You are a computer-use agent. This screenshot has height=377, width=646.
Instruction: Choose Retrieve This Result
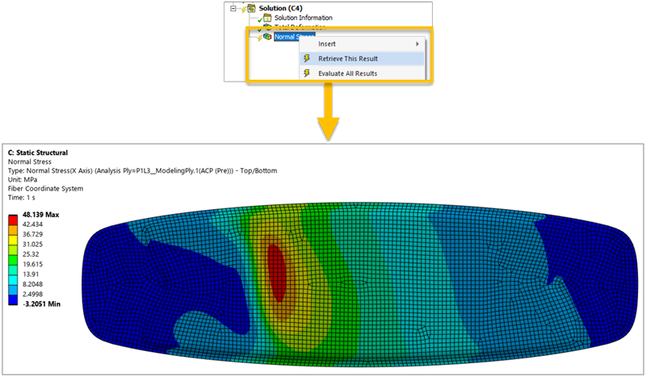(347, 58)
